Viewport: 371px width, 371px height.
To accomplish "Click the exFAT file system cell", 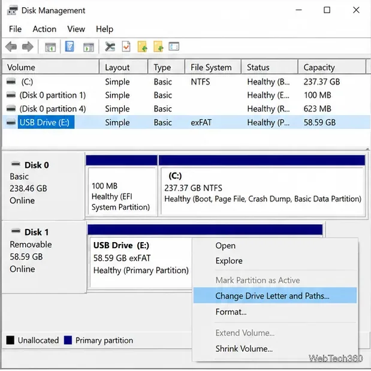I will (201, 122).
